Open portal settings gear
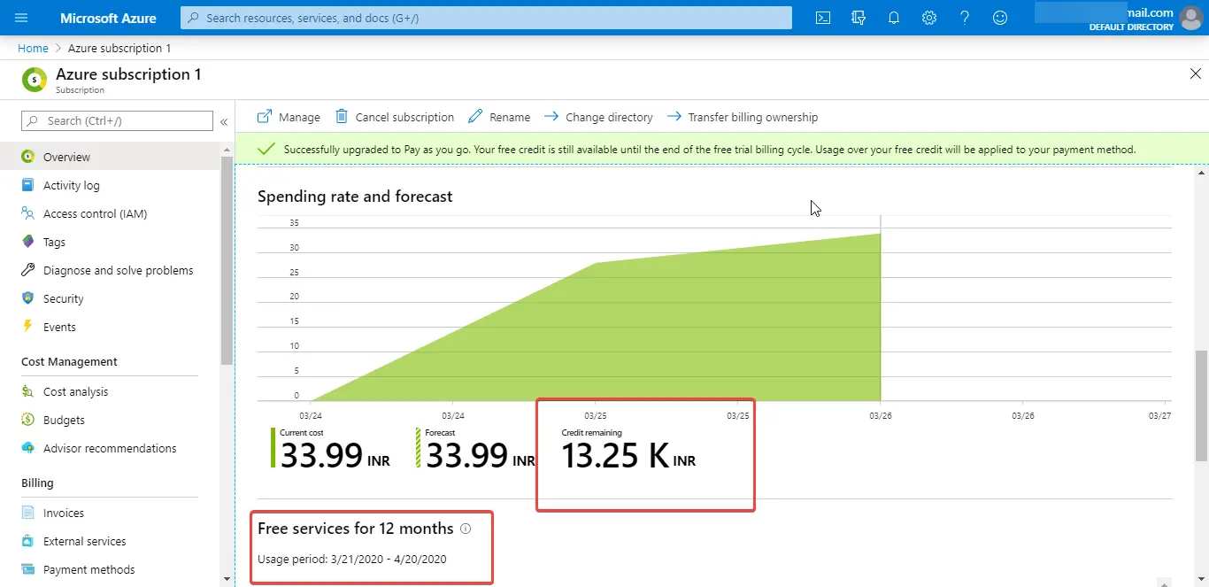Screen dimensions: 1209x587 pos(929,18)
